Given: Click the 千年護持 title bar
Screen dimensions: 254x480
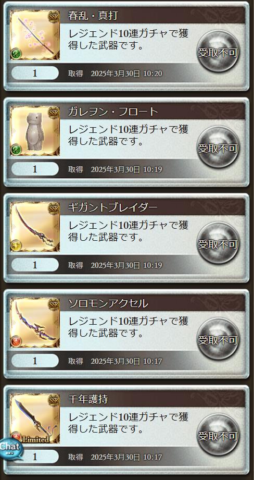Looking at the screenshot, I should (x=153, y=399).
